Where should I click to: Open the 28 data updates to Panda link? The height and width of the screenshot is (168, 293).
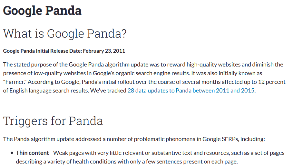[x=191, y=91]
